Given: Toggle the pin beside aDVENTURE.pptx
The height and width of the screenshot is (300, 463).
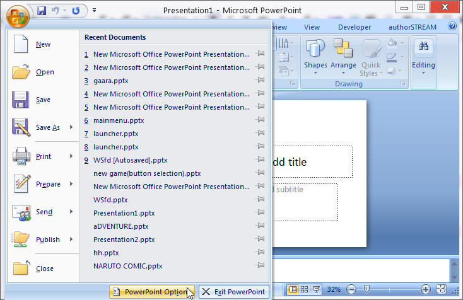Looking at the screenshot, I should click(x=260, y=226).
